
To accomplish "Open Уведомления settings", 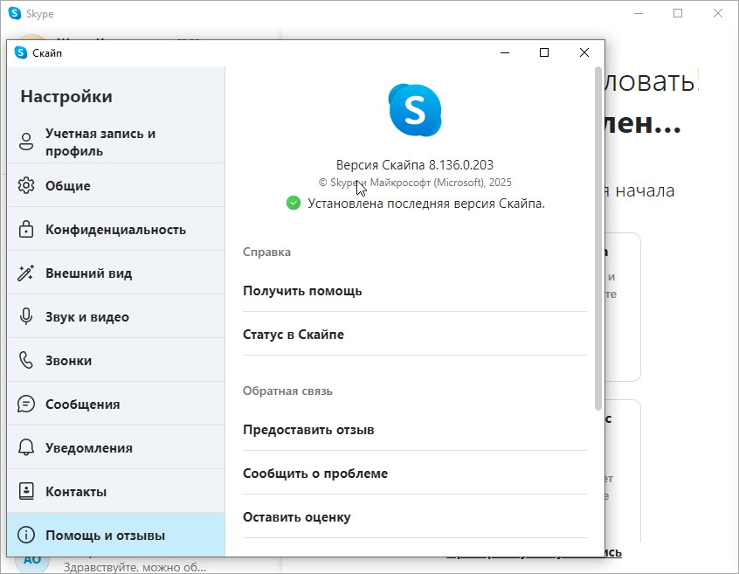I will [116, 447].
